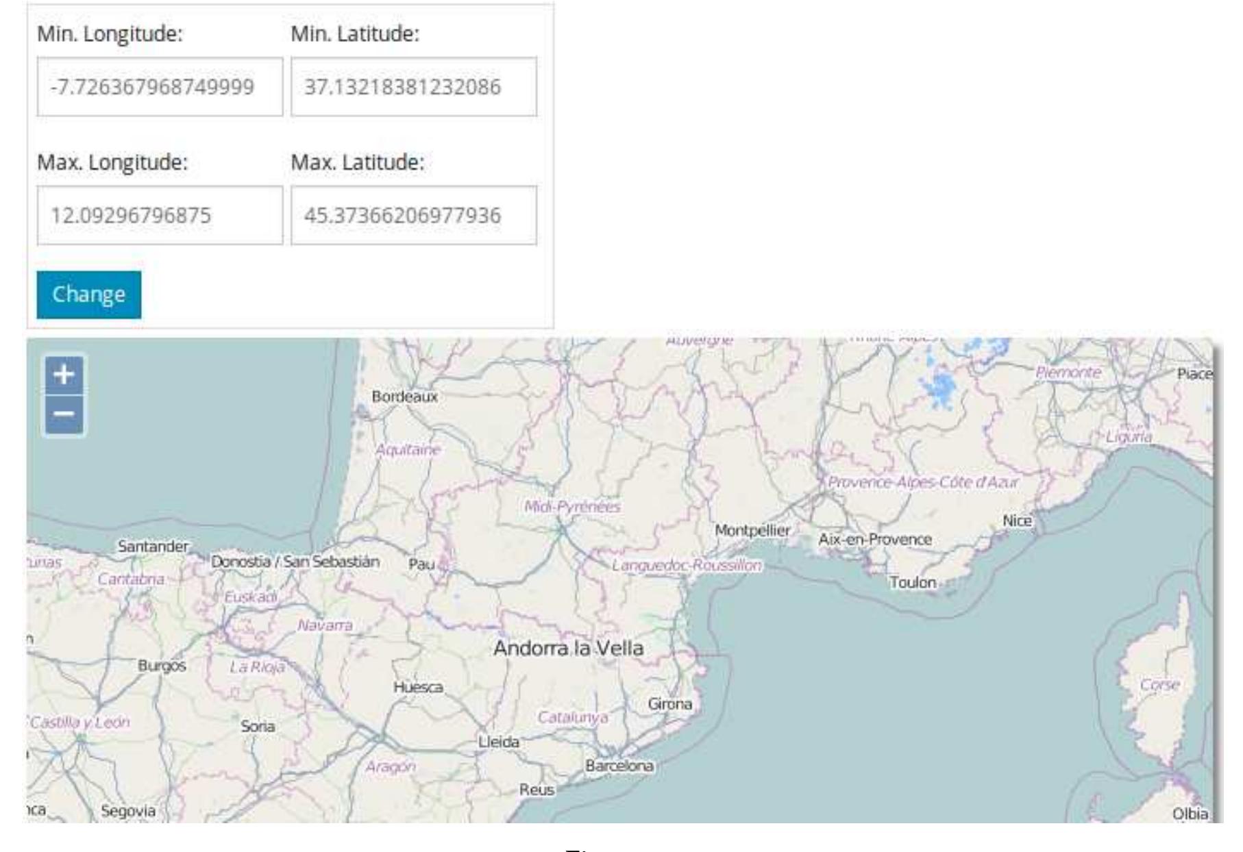
Task: Click Santander on the map
Action: [x=153, y=547]
